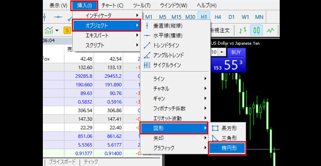The height and width of the screenshot is (166, 321).
Task: Choose トレンドライン trendline tool
Action: [x=166, y=45]
